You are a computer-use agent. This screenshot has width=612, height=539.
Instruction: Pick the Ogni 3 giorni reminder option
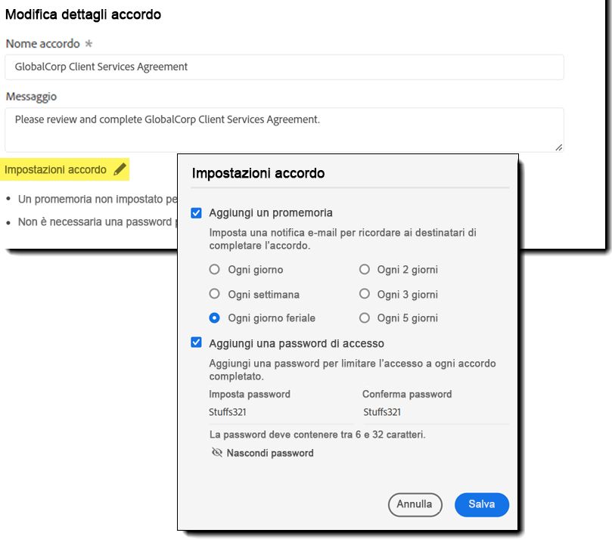click(x=364, y=293)
